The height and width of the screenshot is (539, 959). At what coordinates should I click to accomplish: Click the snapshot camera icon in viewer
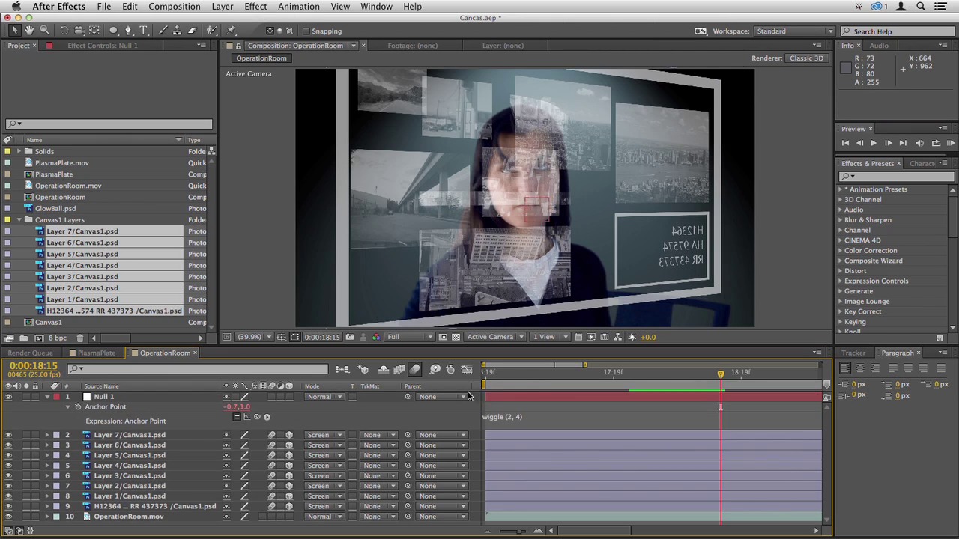[x=349, y=337]
